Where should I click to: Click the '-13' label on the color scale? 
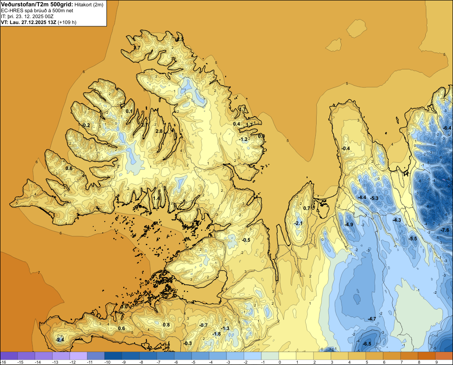click(55, 362)
